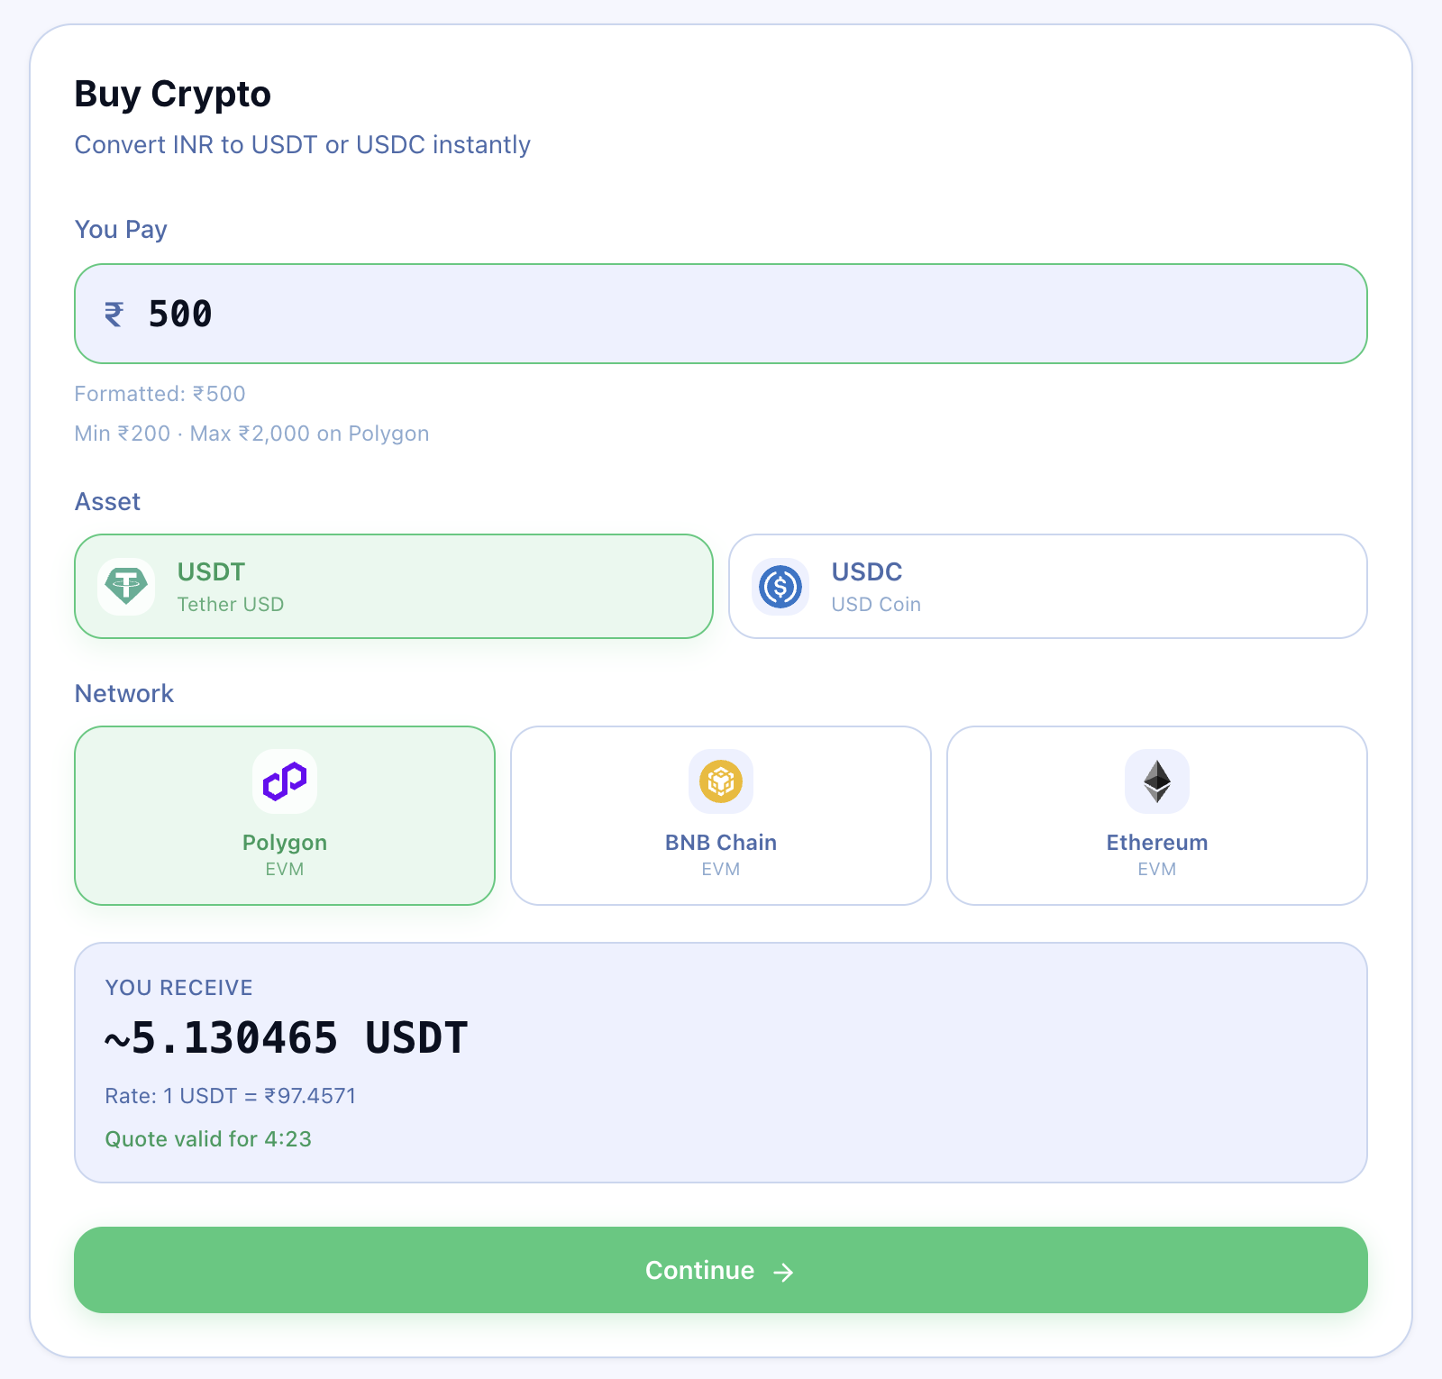This screenshot has height=1379, width=1442.
Task: Click the rupee symbol in amount field
Action: [x=114, y=315]
